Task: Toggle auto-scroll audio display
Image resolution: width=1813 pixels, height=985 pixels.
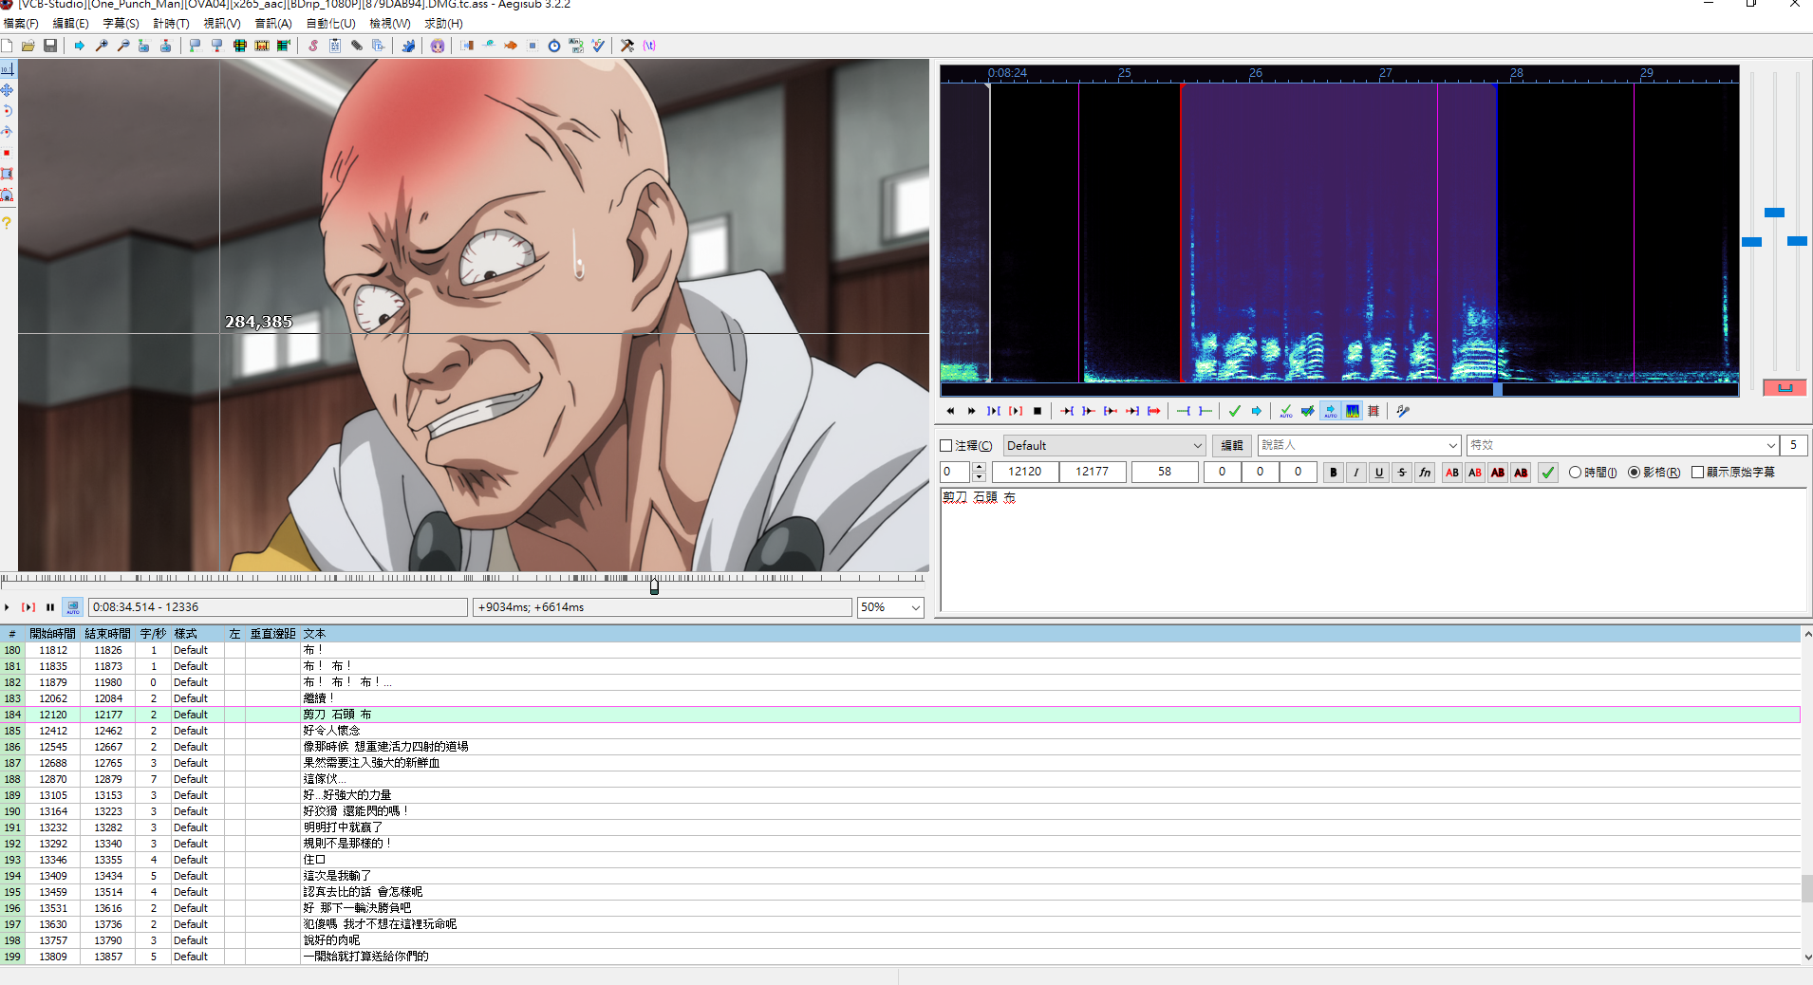Action: pyautogui.click(x=1331, y=411)
